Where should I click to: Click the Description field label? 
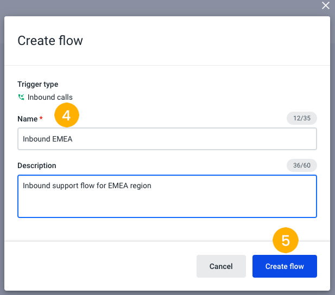[36, 165]
